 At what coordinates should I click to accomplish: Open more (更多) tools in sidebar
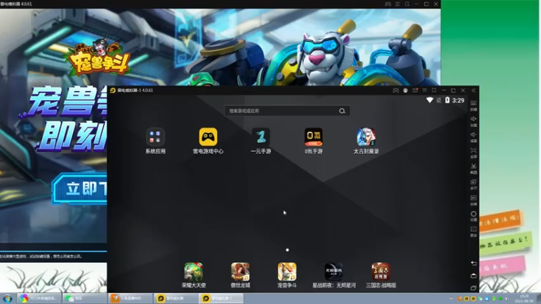point(473,232)
